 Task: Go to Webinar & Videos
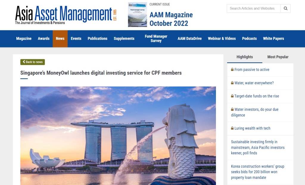click(x=222, y=38)
